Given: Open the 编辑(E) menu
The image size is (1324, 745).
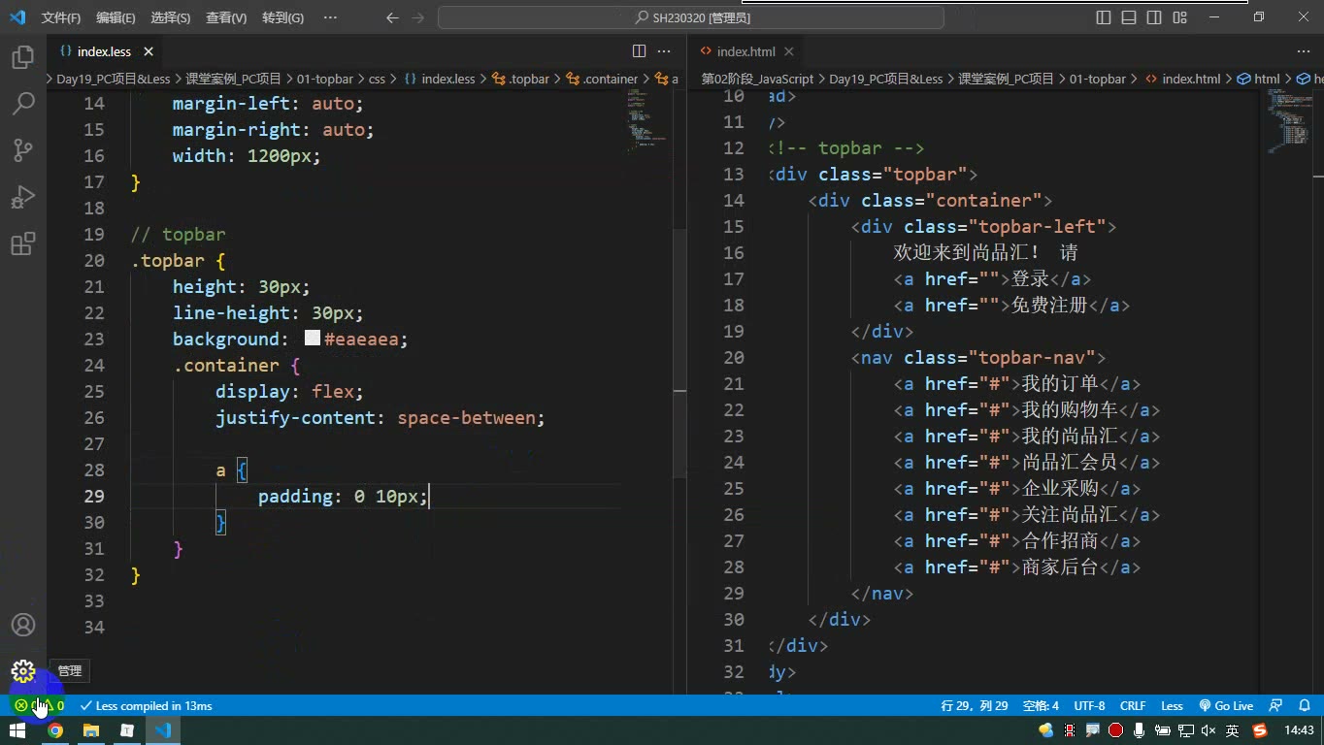Looking at the screenshot, I should tap(116, 17).
